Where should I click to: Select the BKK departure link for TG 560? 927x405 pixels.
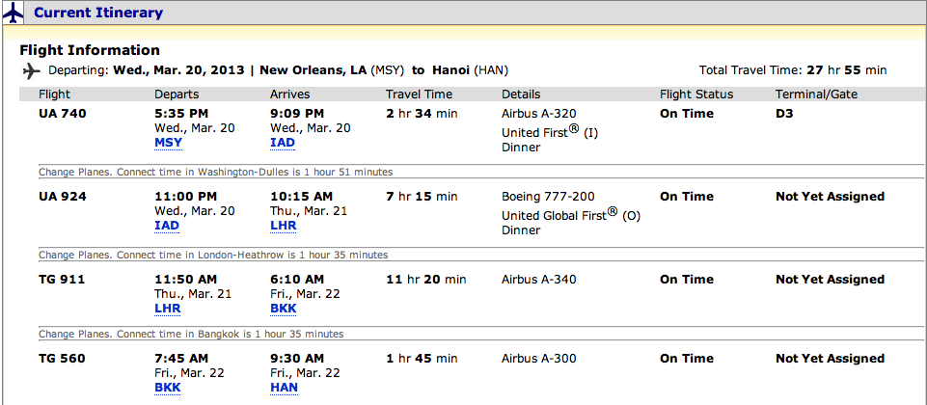168,388
